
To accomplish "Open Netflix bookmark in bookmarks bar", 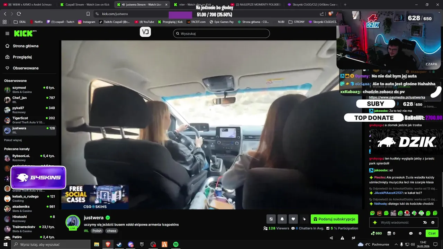I will (36, 22).
